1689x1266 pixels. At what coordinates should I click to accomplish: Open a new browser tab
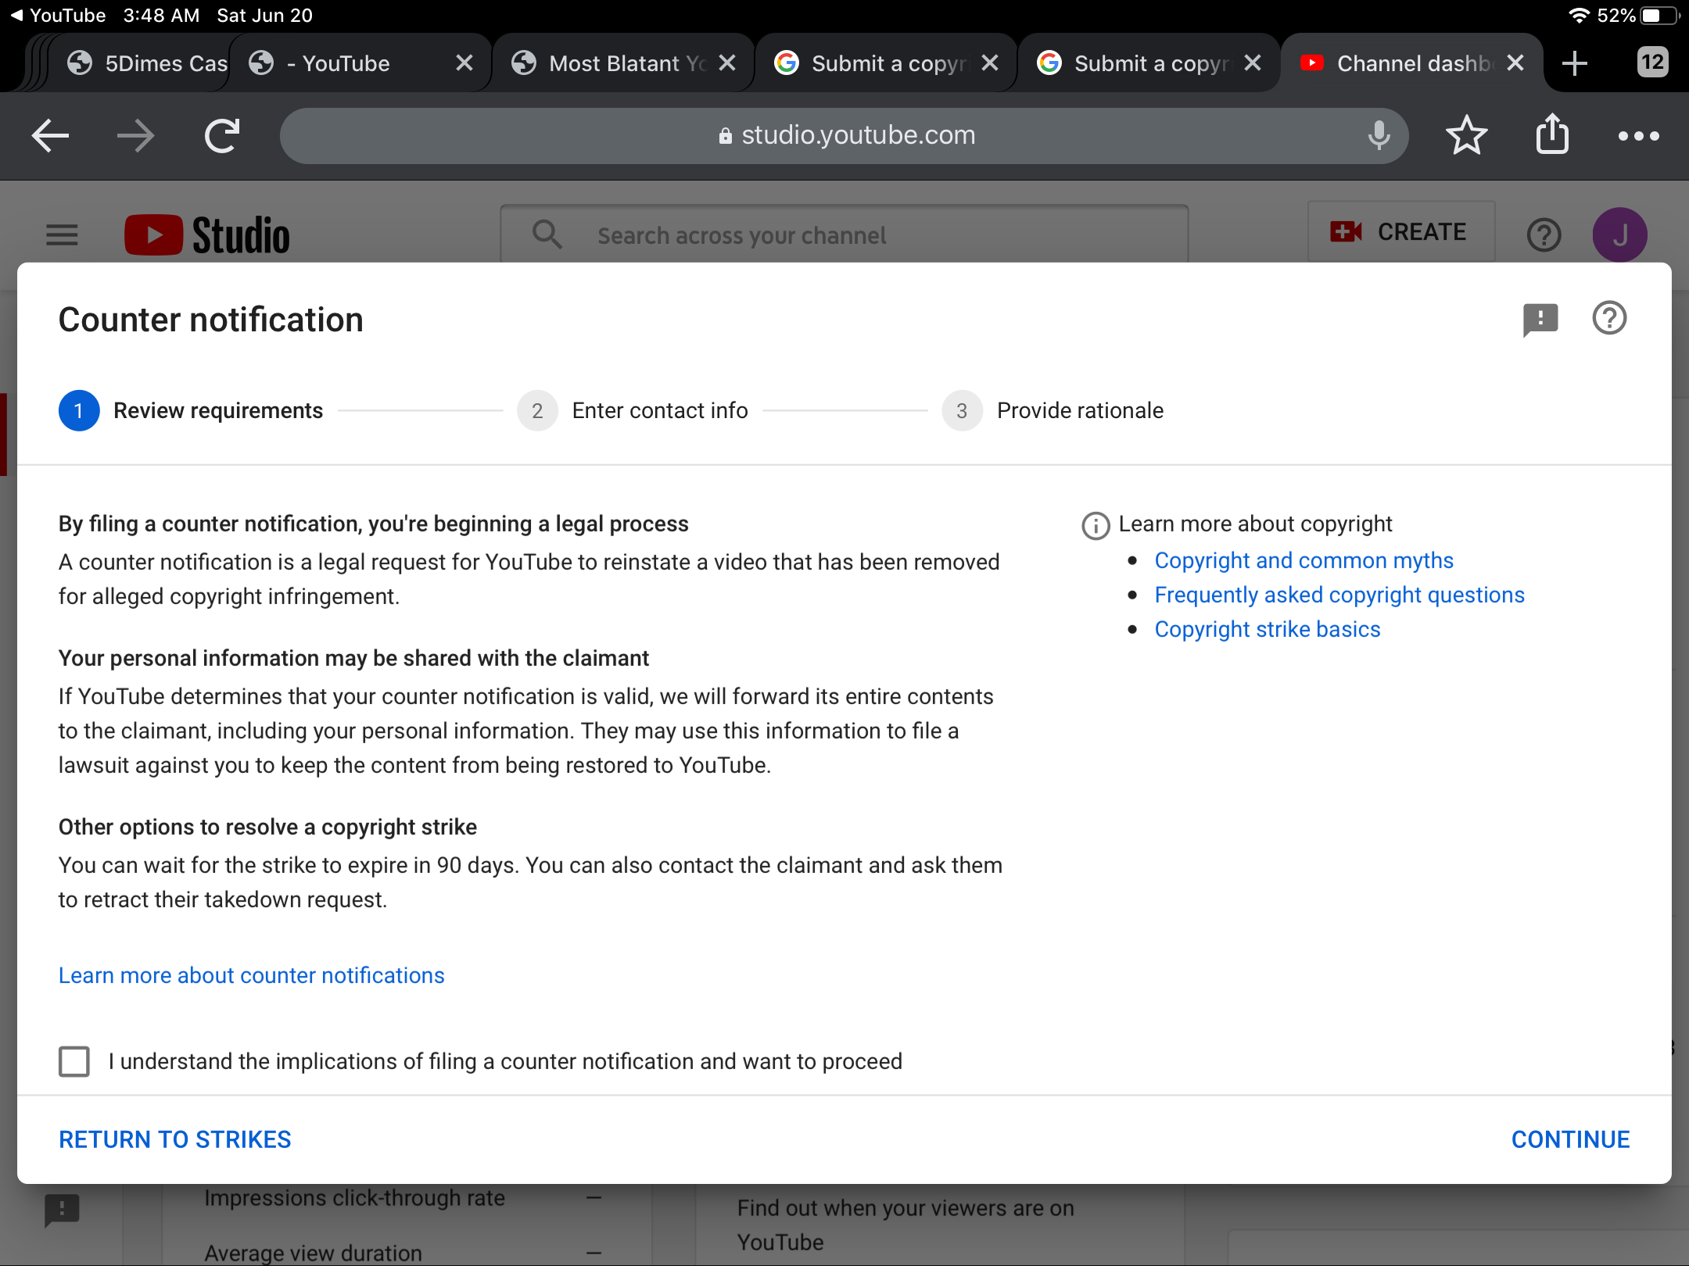[1575, 63]
